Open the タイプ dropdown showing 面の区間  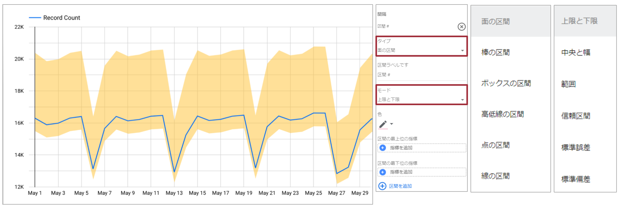click(x=421, y=50)
